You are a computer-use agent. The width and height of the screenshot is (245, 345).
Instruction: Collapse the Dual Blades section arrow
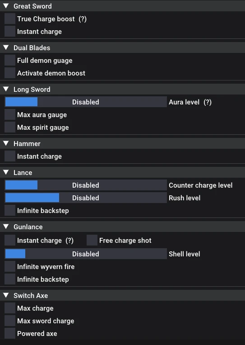pyautogui.click(x=6, y=47)
